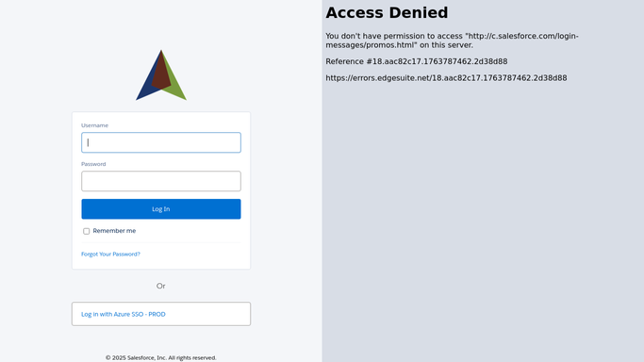Click the Access Denied heading
Viewport: 644px width, 362px height.
(x=387, y=12)
